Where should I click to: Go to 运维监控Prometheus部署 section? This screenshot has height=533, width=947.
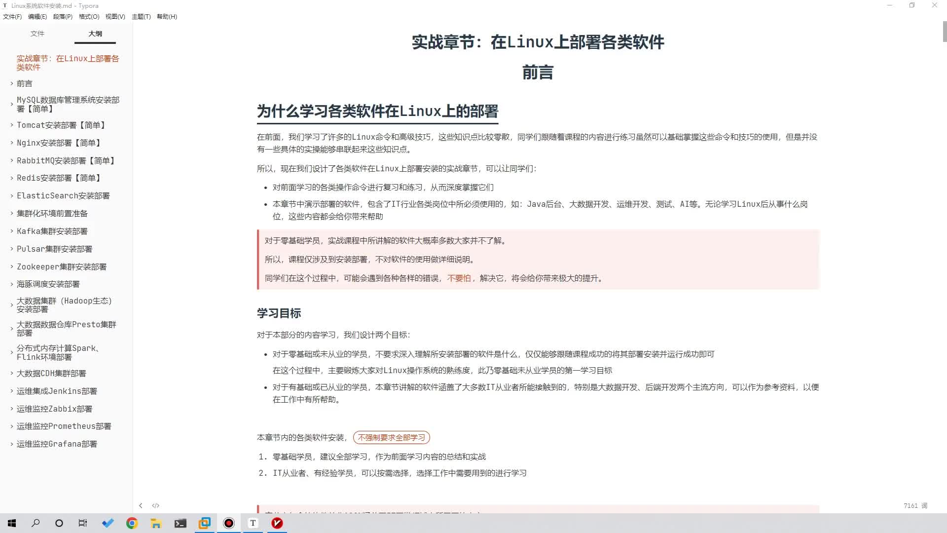click(x=64, y=426)
